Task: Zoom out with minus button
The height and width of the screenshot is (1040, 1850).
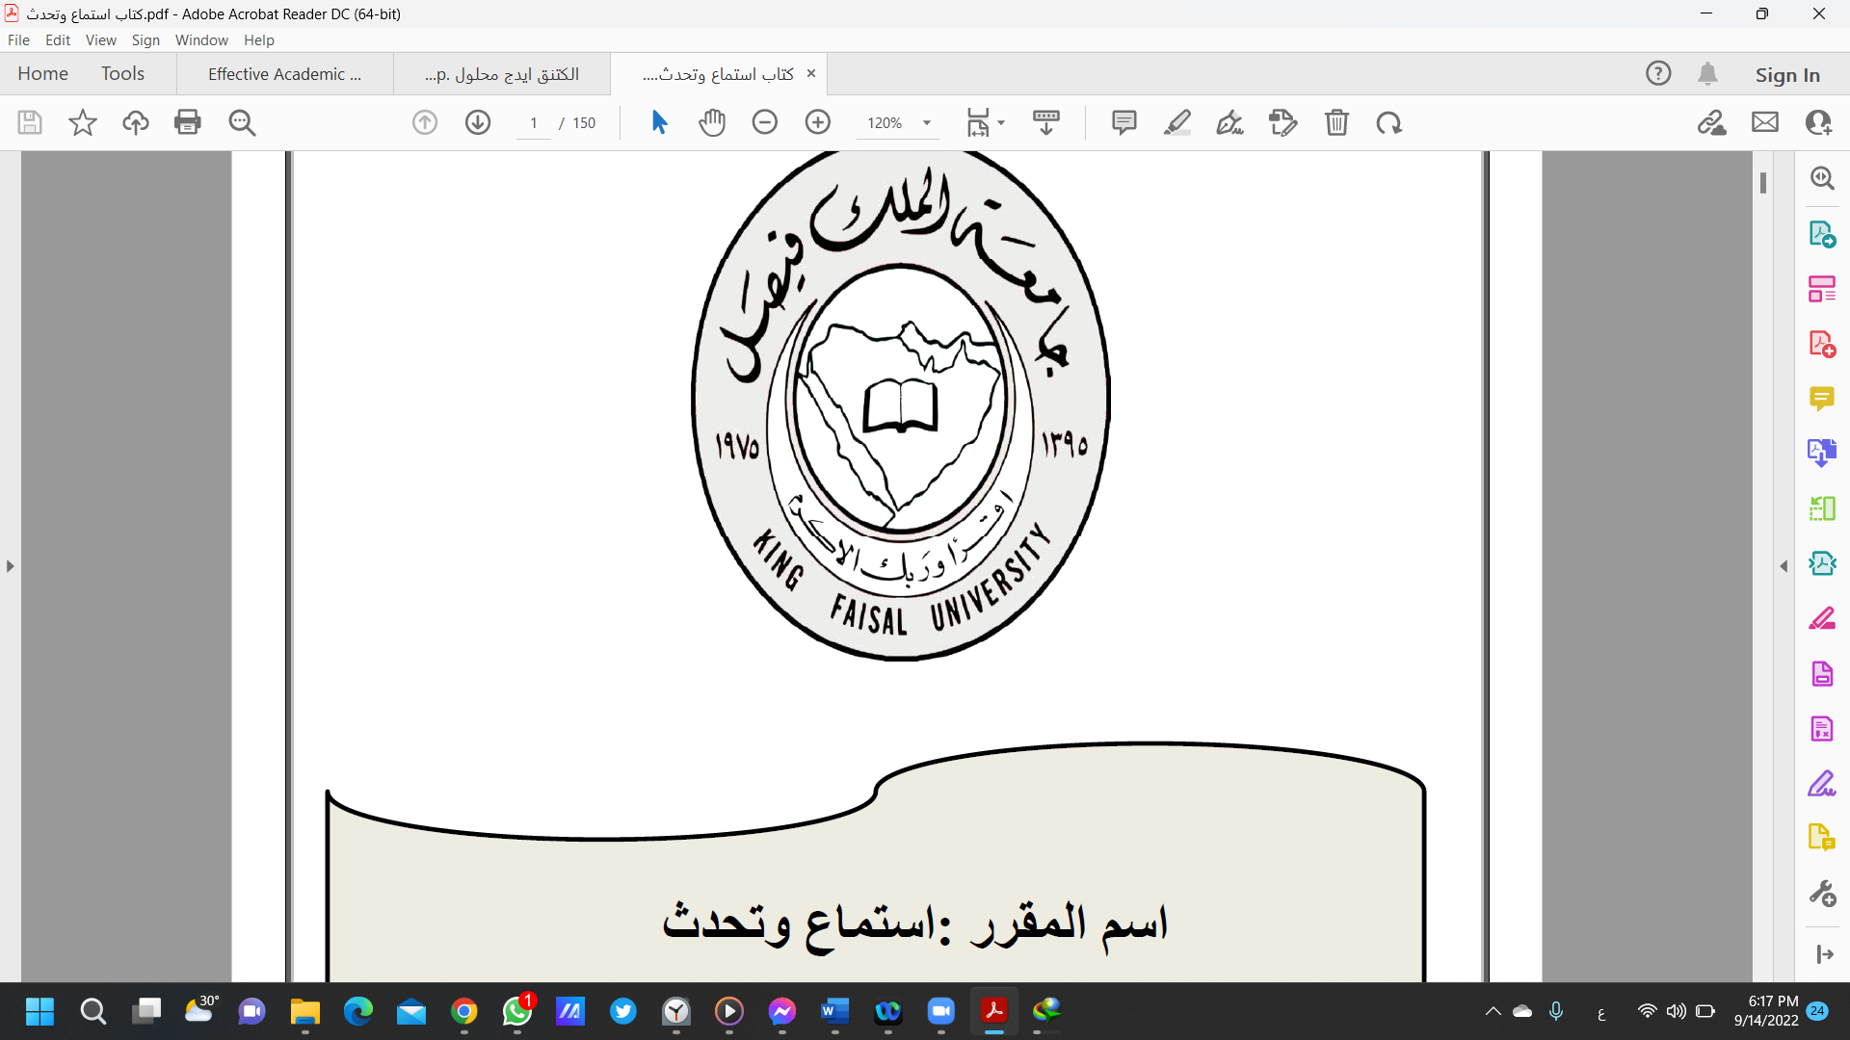Action: pos(765,122)
